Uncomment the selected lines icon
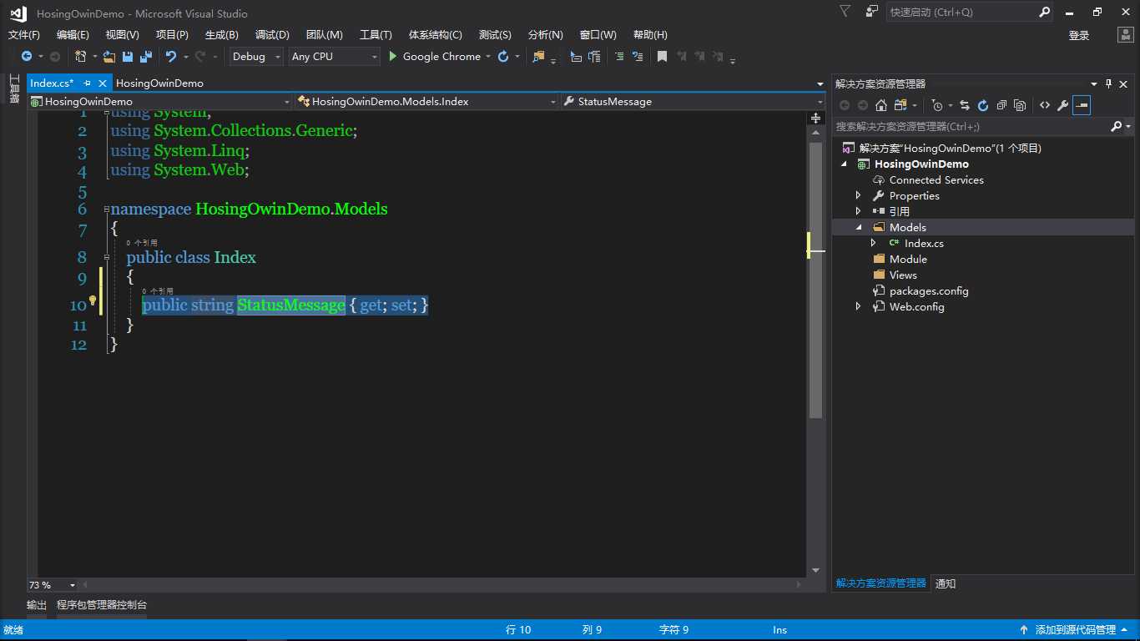 coord(638,57)
